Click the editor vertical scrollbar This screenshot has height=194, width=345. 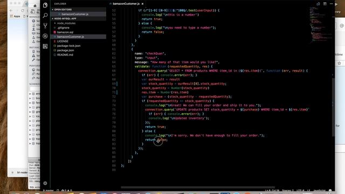[333, 107]
